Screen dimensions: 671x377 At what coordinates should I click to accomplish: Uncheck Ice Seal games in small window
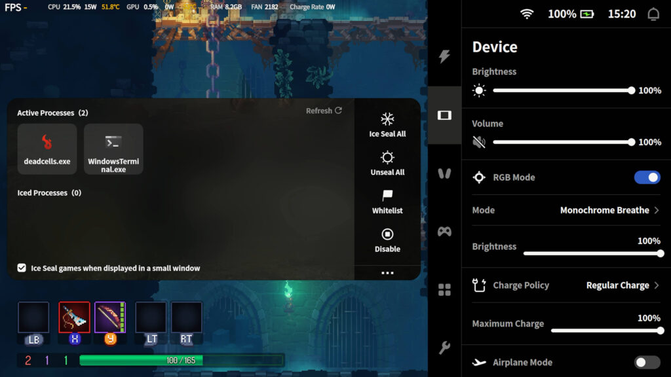(22, 268)
